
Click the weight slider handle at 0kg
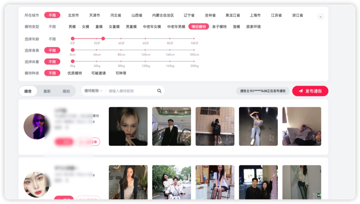point(73,61)
